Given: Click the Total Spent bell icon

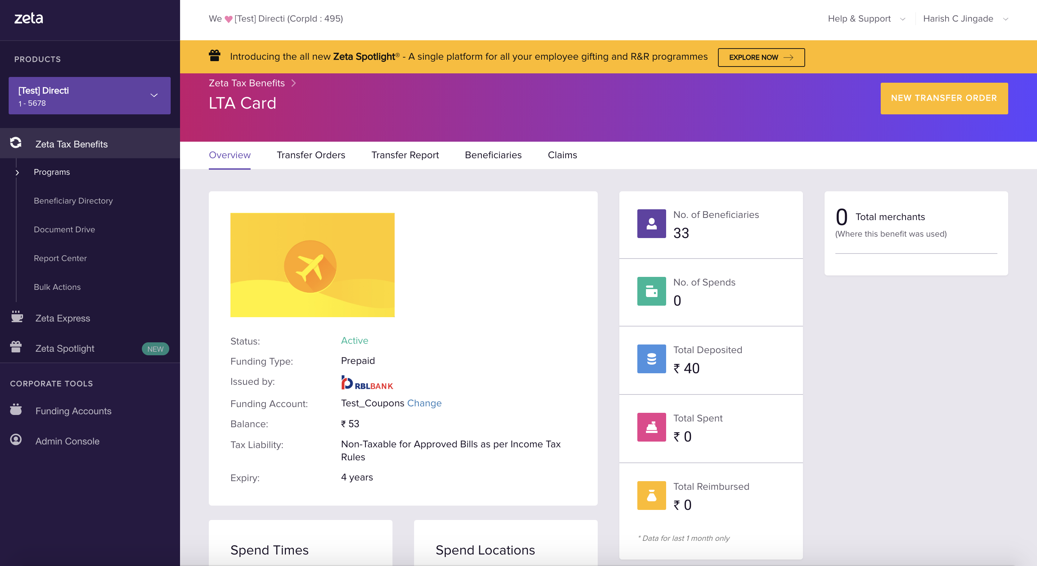Looking at the screenshot, I should pos(651,427).
